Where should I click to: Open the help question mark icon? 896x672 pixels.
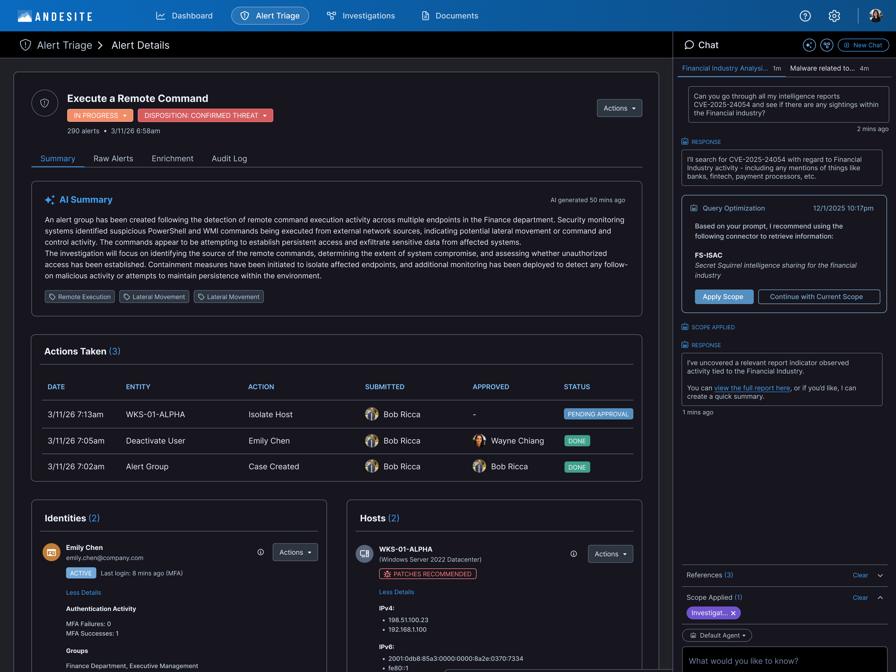click(805, 16)
